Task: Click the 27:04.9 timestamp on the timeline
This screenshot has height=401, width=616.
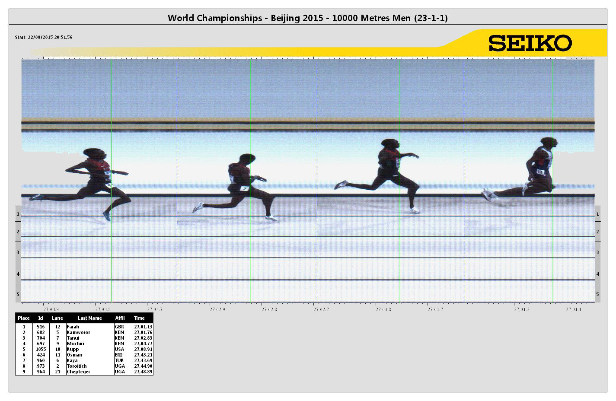Action: tap(51, 309)
